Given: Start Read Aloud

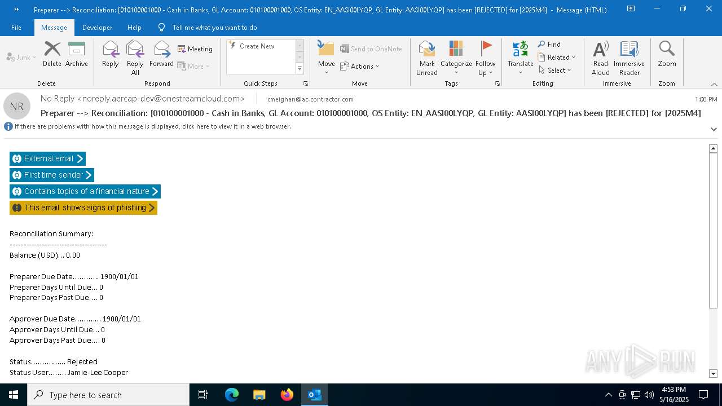Looking at the screenshot, I should click(601, 58).
